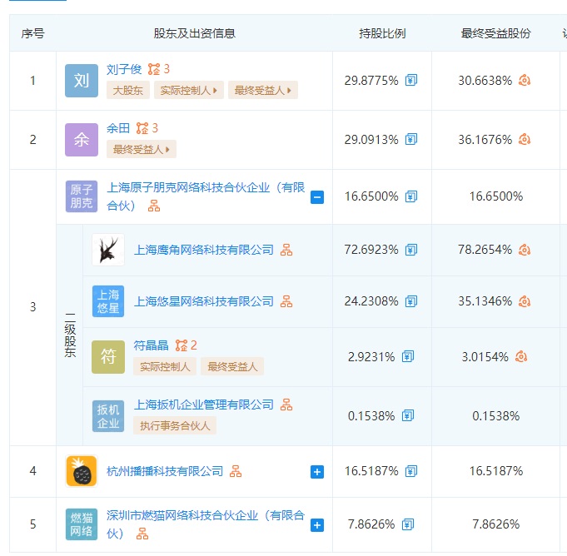Screen dimensions: 567x556
Task: Click the 上海鹰角 logo thumbnail
Action: [108, 250]
